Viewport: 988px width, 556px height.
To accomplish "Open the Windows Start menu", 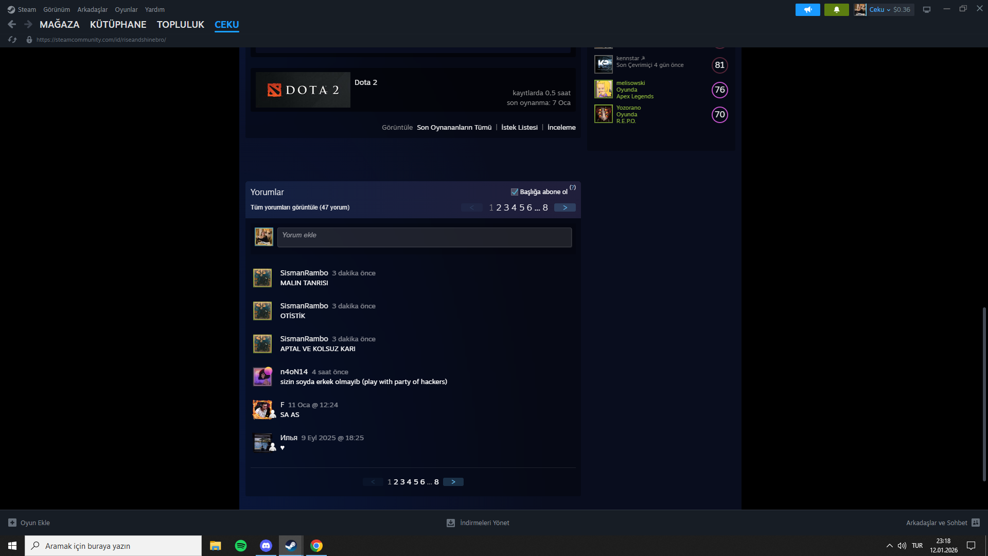I will point(12,546).
